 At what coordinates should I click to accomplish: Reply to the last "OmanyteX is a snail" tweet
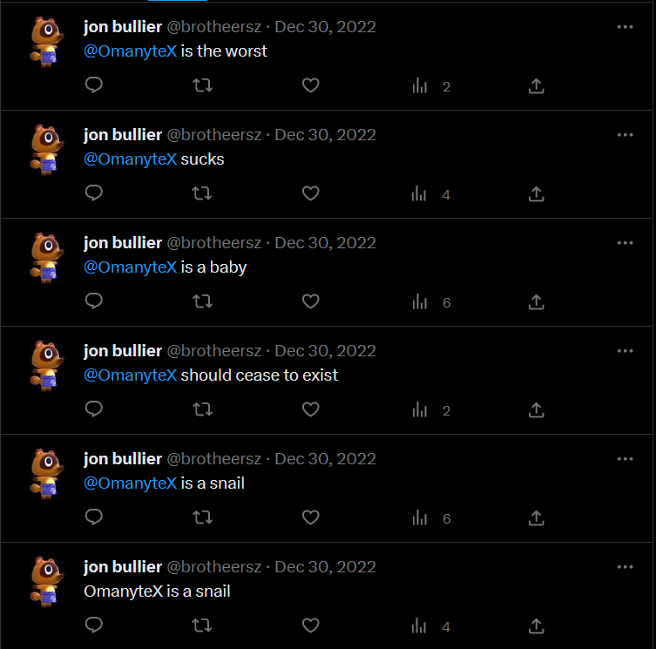click(95, 625)
